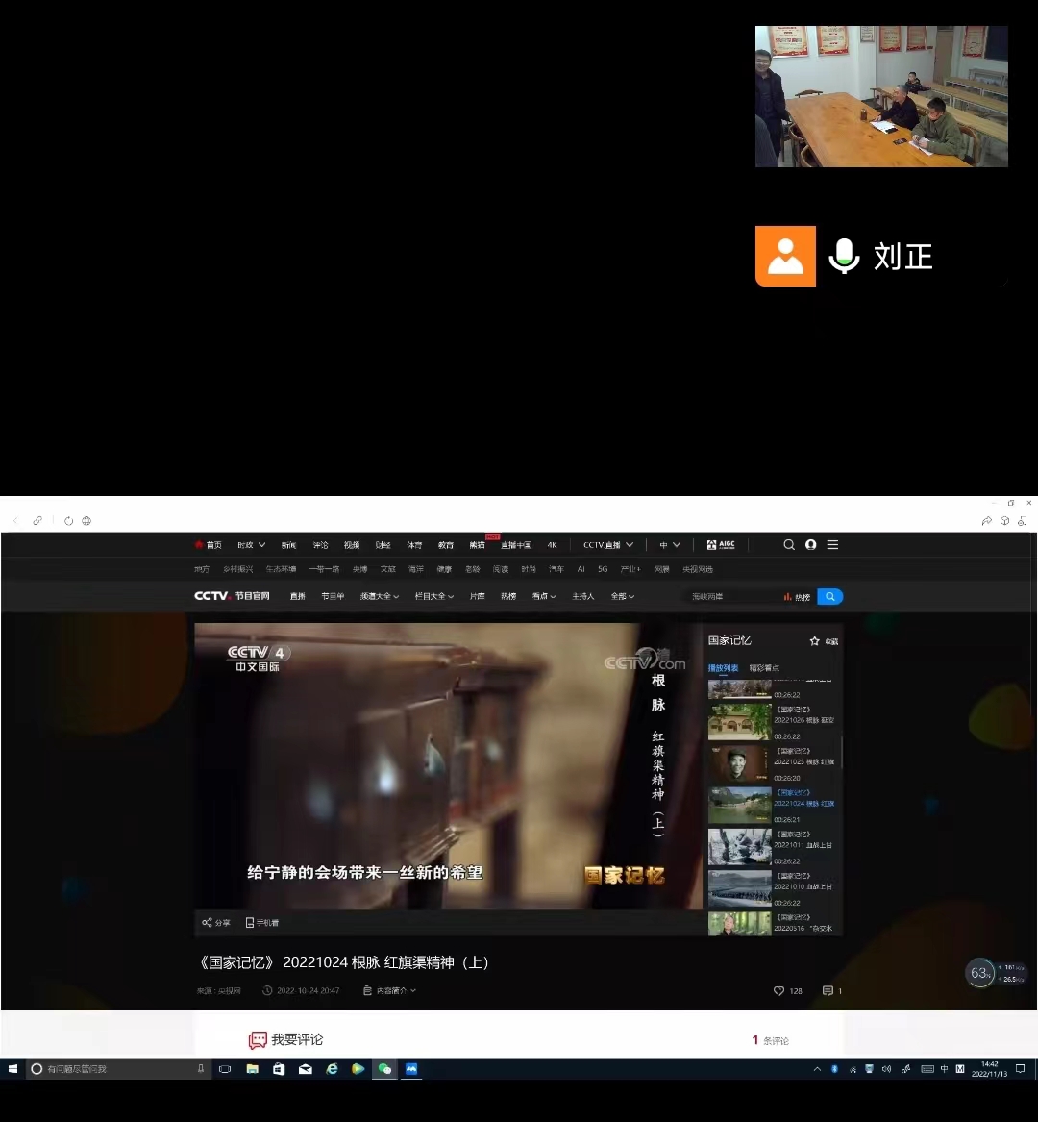Click the 手机看 phone viewing icon
The height and width of the screenshot is (1122, 1038).
click(250, 922)
